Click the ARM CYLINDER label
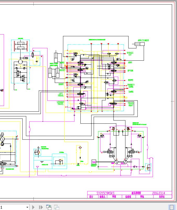This screenshot has height=210, width=177. 143,40
